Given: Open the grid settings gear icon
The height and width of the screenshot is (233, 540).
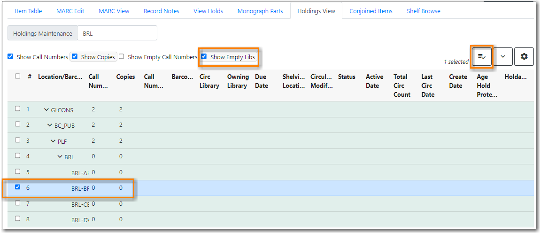Looking at the screenshot, I should pyautogui.click(x=524, y=56).
